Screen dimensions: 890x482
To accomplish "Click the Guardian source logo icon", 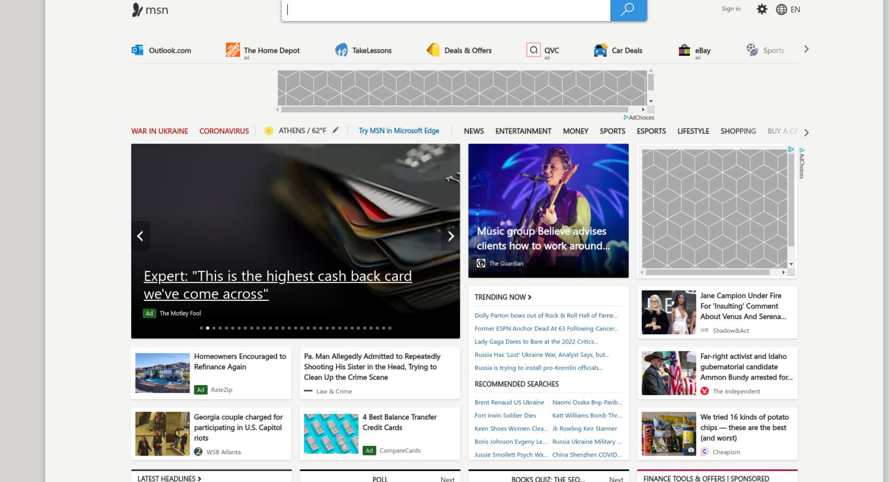I will 481,263.
